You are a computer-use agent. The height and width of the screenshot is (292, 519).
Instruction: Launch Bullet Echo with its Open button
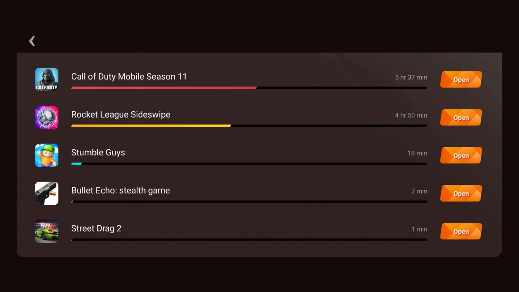click(461, 193)
